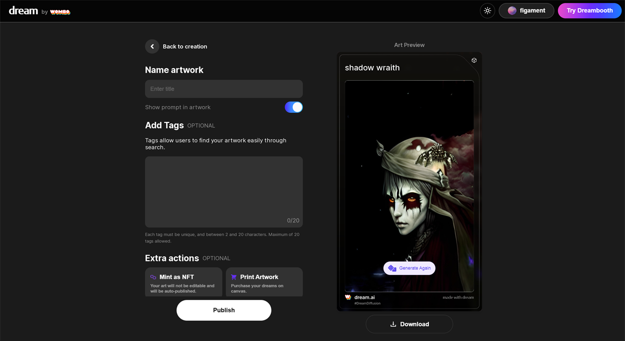Select the Mint as NFT option

click(183, 282)
